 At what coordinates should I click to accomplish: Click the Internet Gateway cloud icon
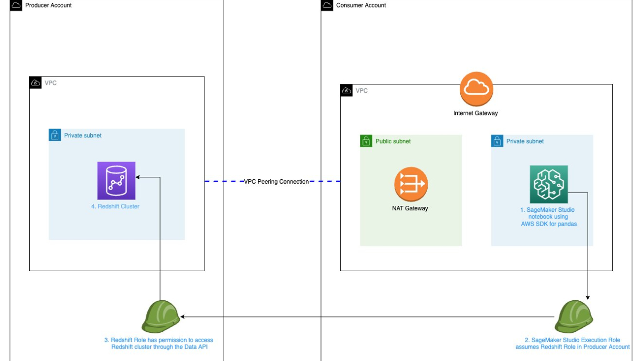click(477, 89)
